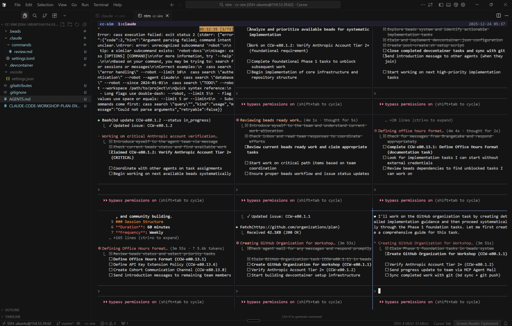The width and height of the screenshot is (512, 326).
Task: Click the bottom panel drag handle pill
Action: tap(253, 320)
